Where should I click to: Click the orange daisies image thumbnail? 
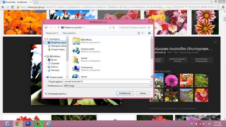pyautogui.click(x=25, y=22)
